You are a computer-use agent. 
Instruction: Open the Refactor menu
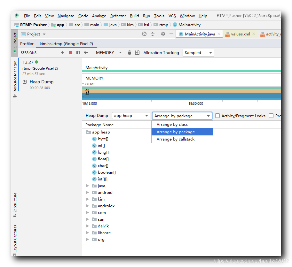click(x=118, y=16)
